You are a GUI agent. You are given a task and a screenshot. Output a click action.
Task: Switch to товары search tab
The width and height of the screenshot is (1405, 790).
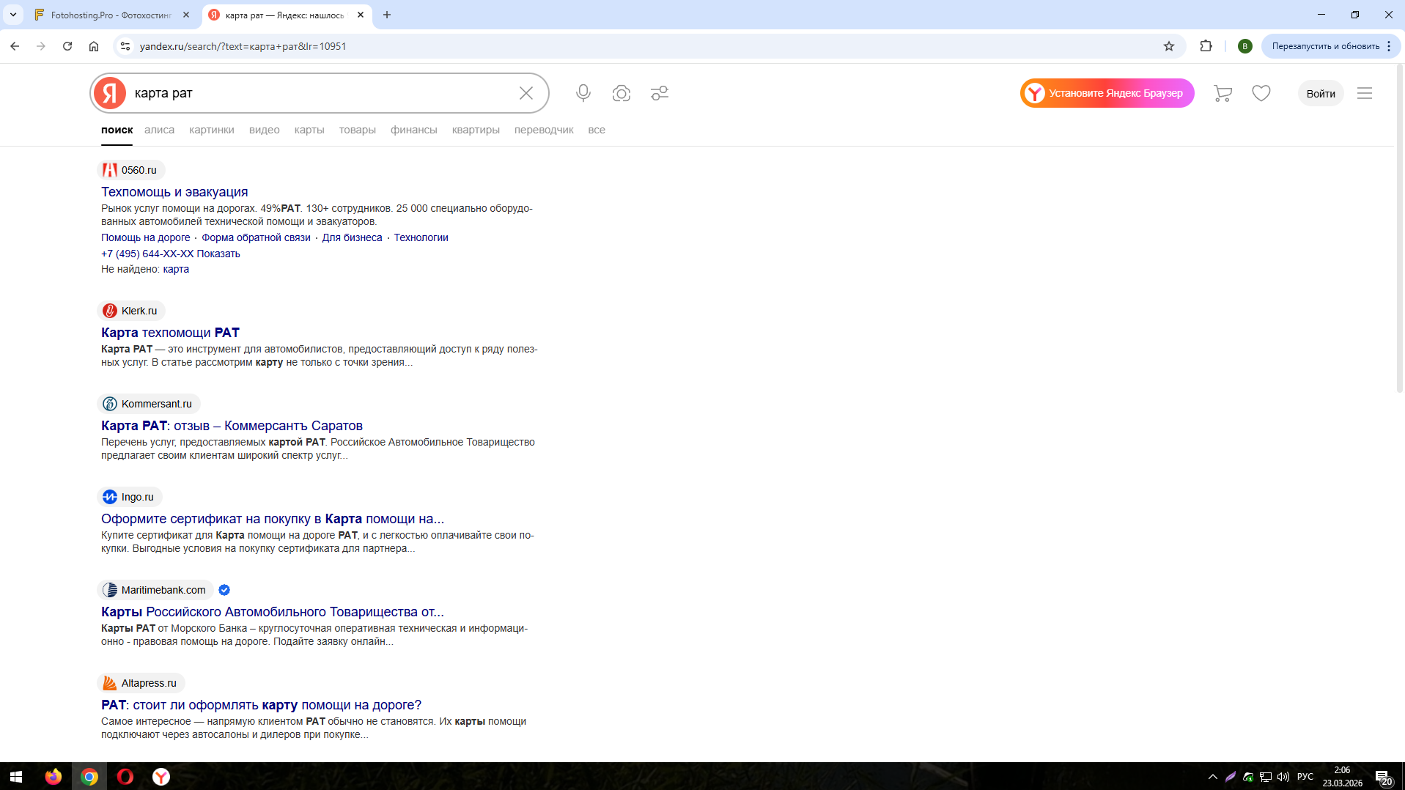(x=358, y=130)
